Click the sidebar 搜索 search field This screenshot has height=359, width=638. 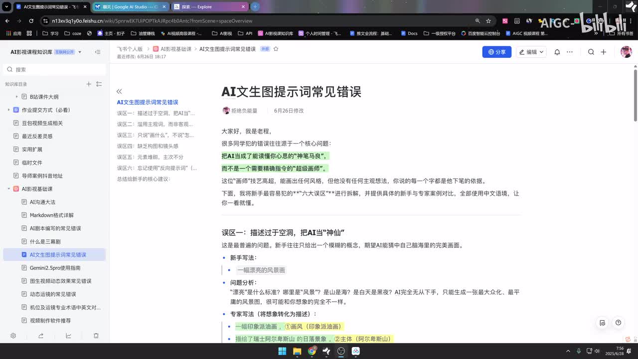click(x=54, y=69)
